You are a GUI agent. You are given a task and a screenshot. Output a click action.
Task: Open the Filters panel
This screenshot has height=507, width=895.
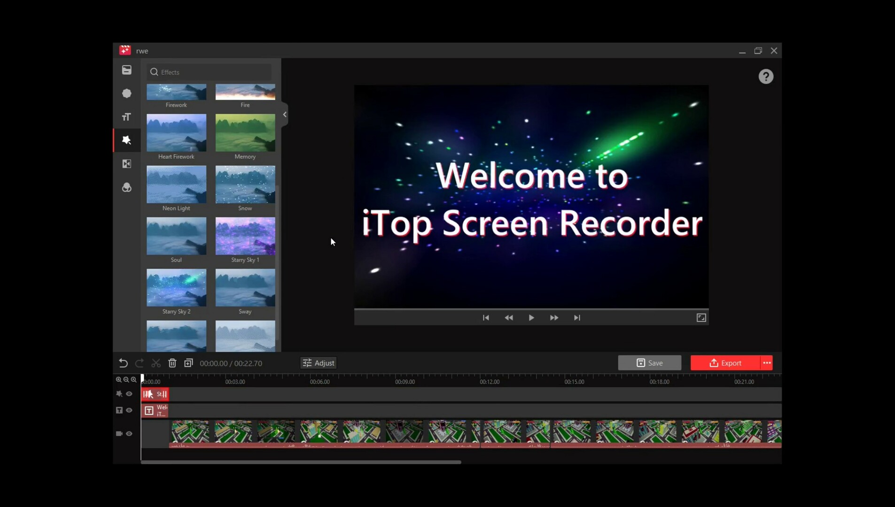click(x=126, y=187)
